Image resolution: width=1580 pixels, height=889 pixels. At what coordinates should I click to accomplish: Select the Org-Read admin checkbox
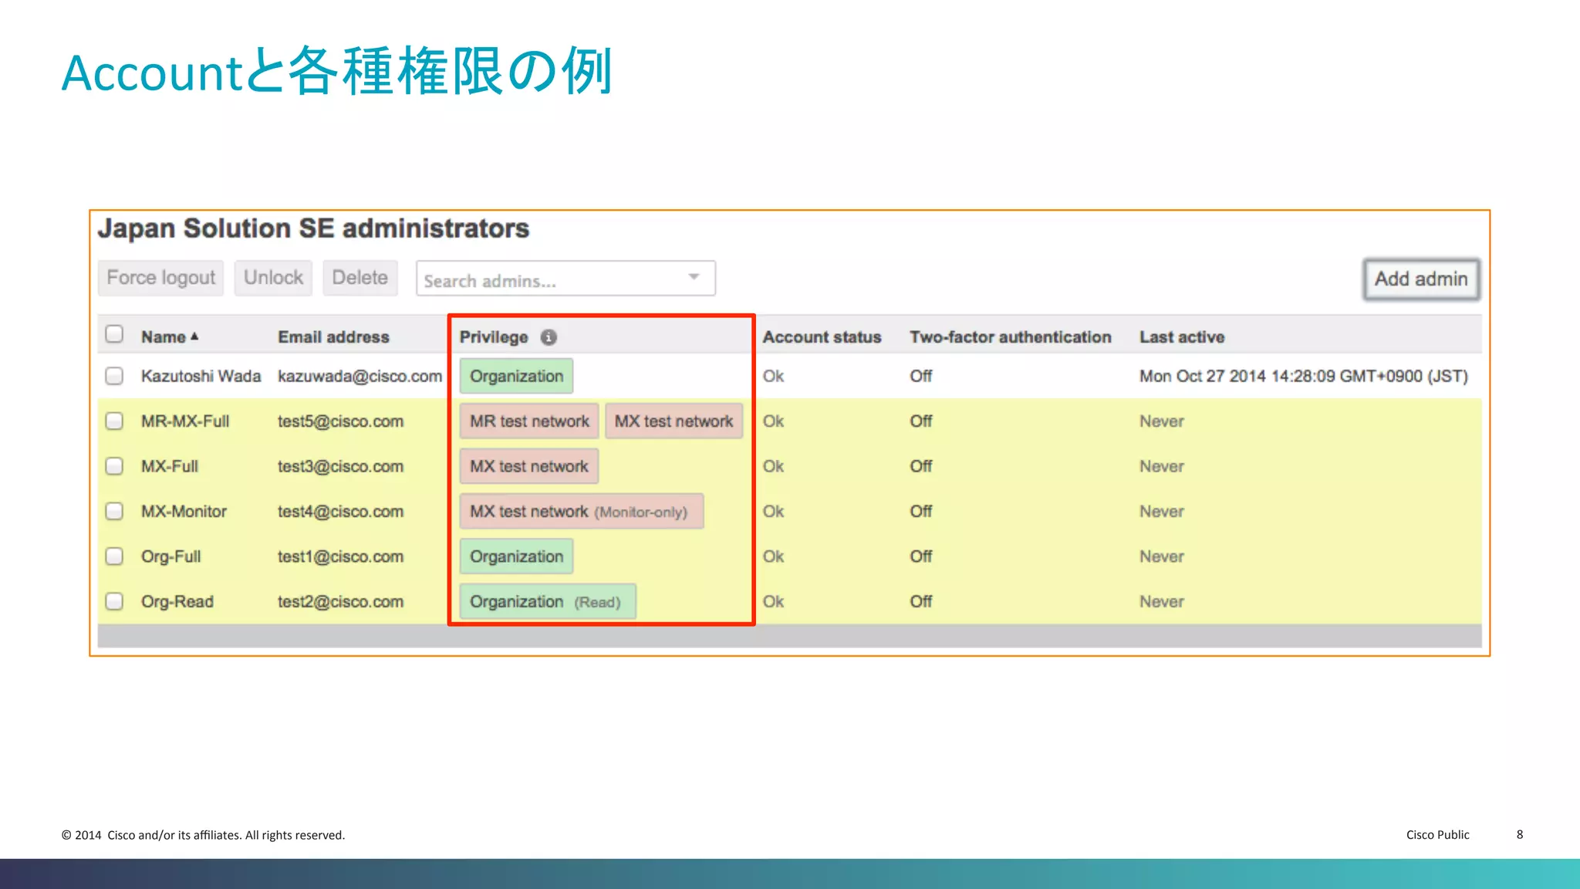pos(114,601)
